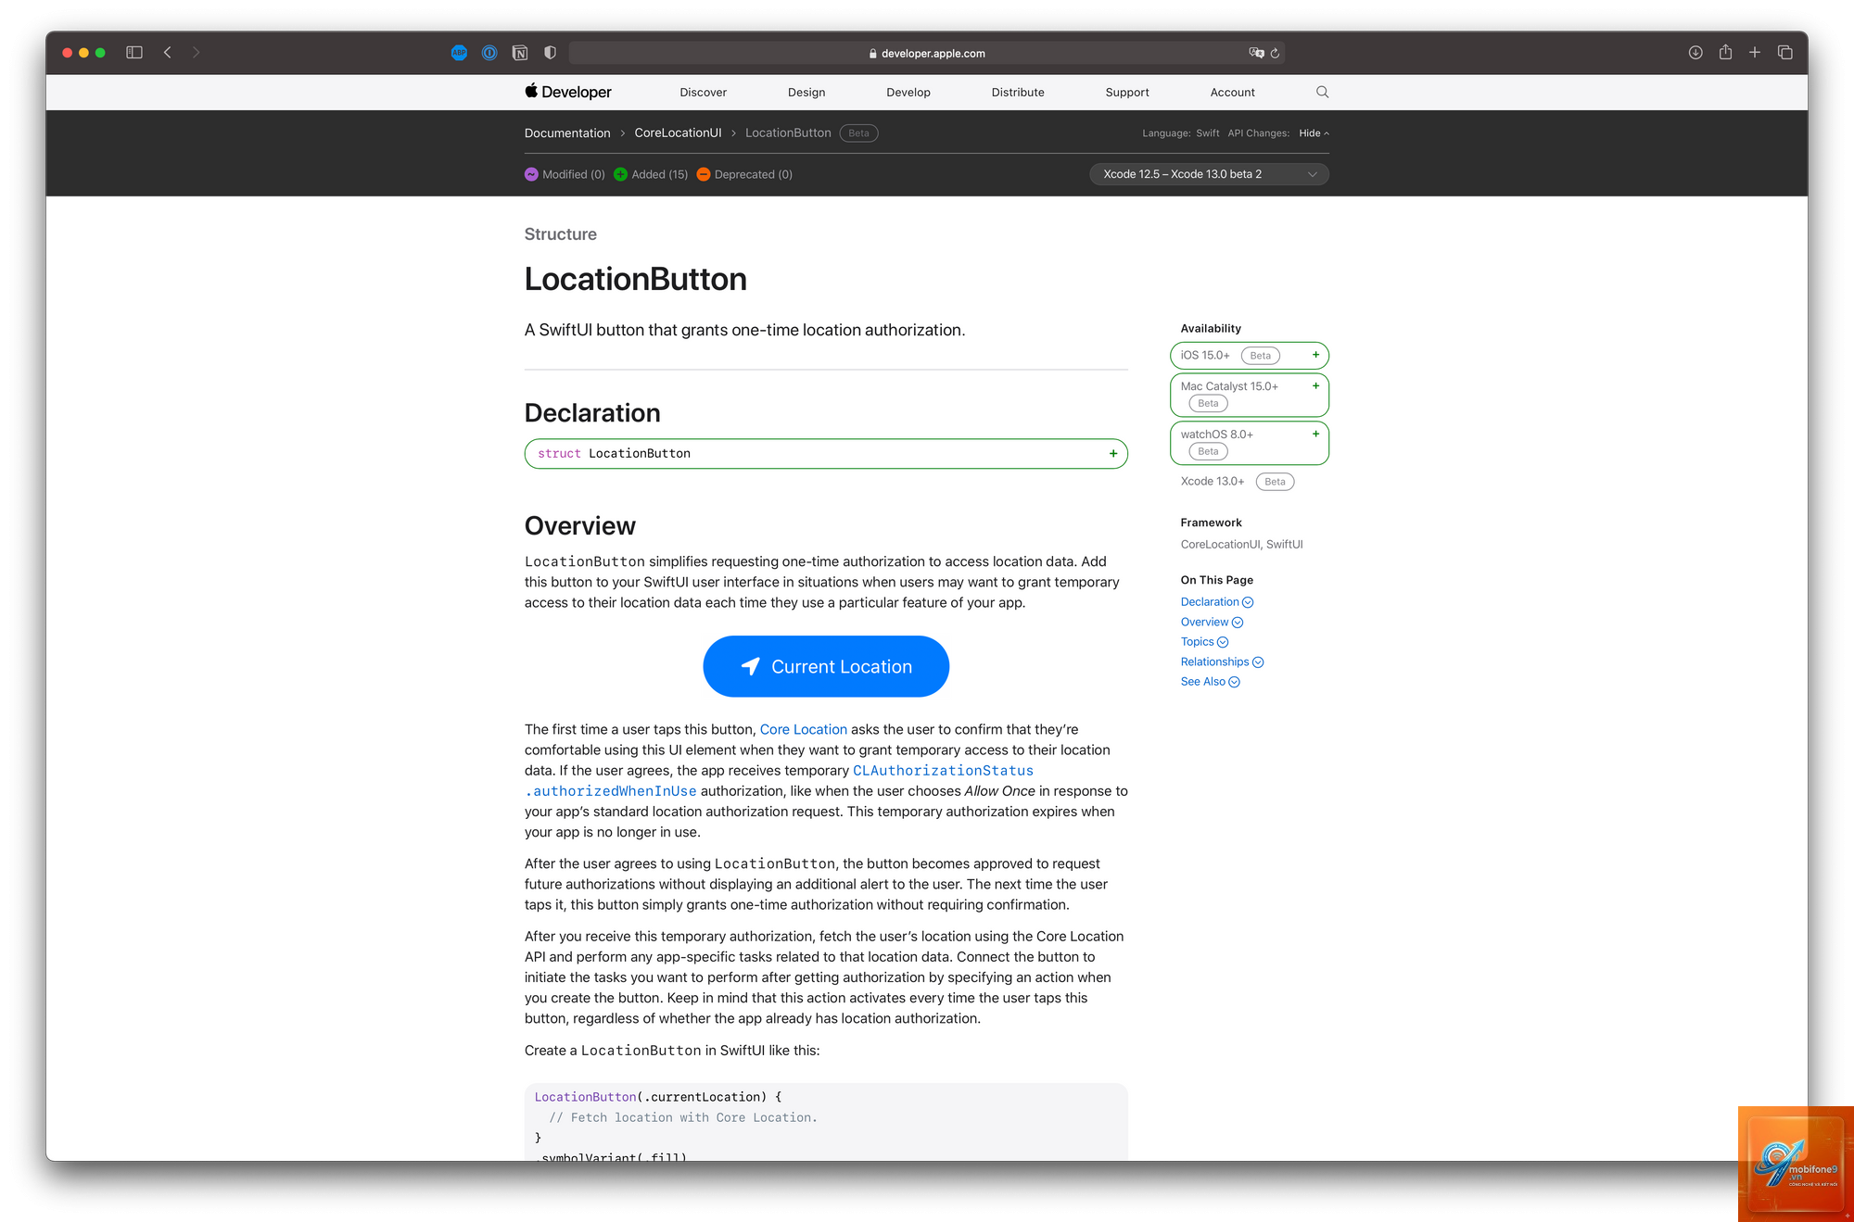Open the Discover menu
The height and width of the screenshot is (1222, 1854).
[x=703, y=92]
